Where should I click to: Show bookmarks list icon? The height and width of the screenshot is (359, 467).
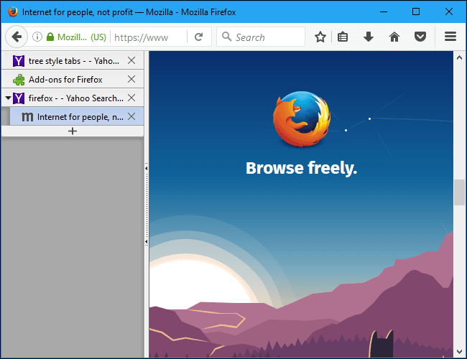(343, 37)
